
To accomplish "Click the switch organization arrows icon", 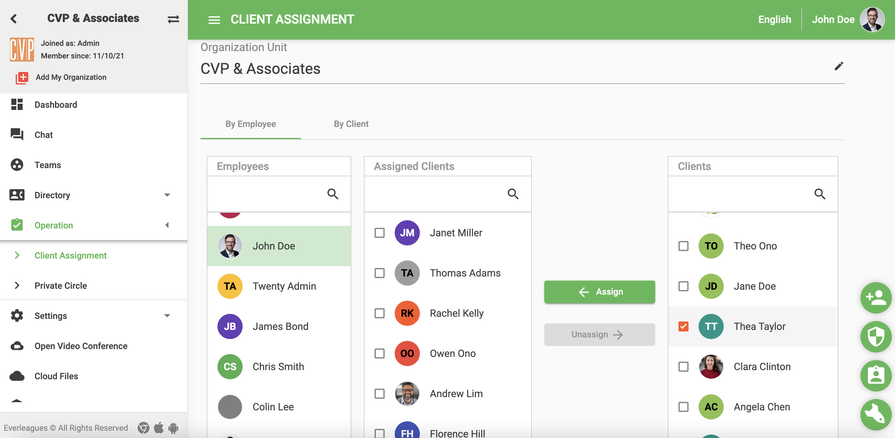I will point(173,19).
